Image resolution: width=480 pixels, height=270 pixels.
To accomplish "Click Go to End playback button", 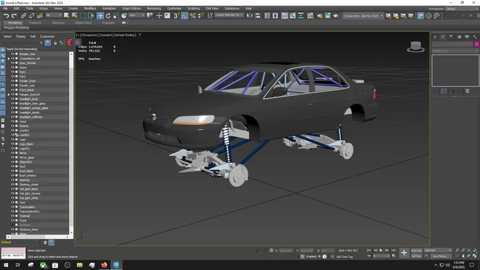I will coord(394,250).
